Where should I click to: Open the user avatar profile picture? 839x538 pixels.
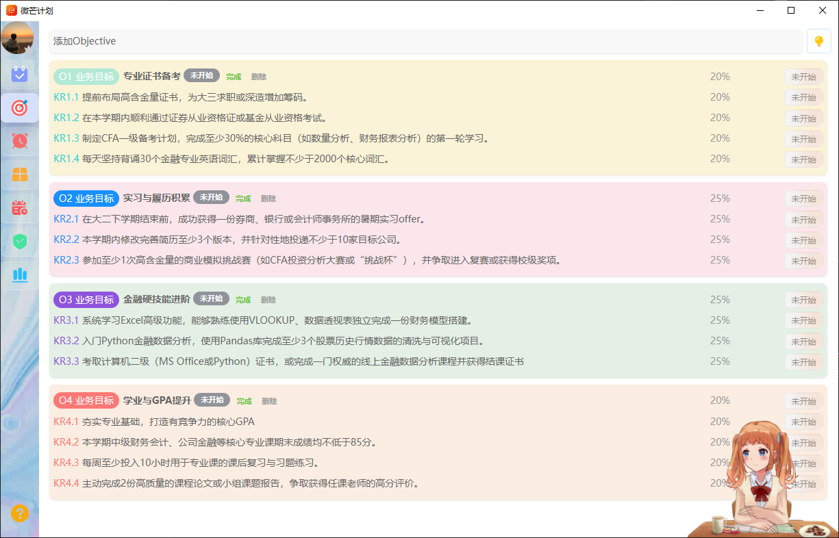click(x=17, y=38)
